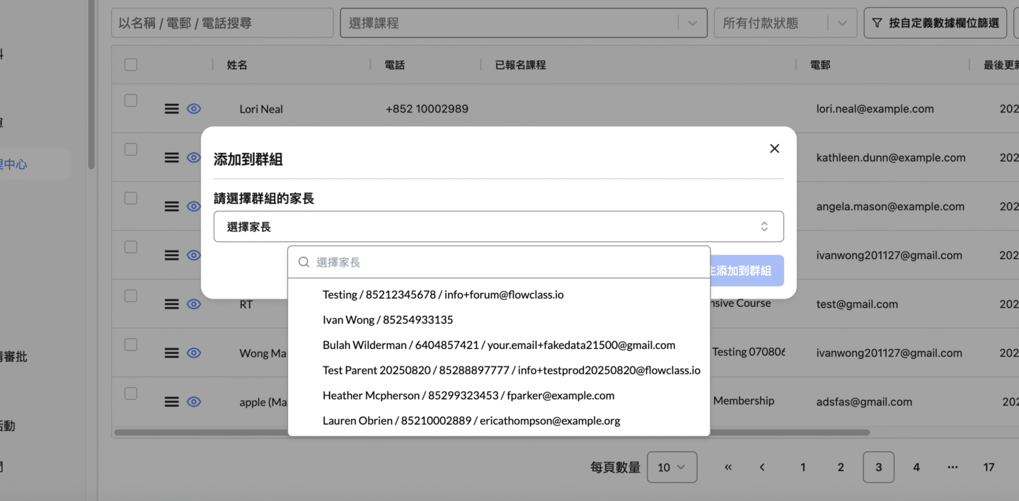The height and width of the screenshot is (501, 1019).
Task: Click the hamburger menu icon for Lori Neal
Action: [x=171, y=109]
